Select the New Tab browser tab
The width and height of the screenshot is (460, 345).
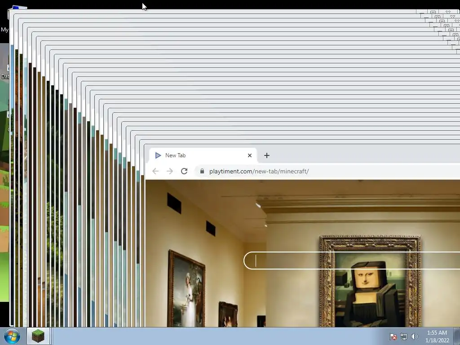tap(203, 155)
